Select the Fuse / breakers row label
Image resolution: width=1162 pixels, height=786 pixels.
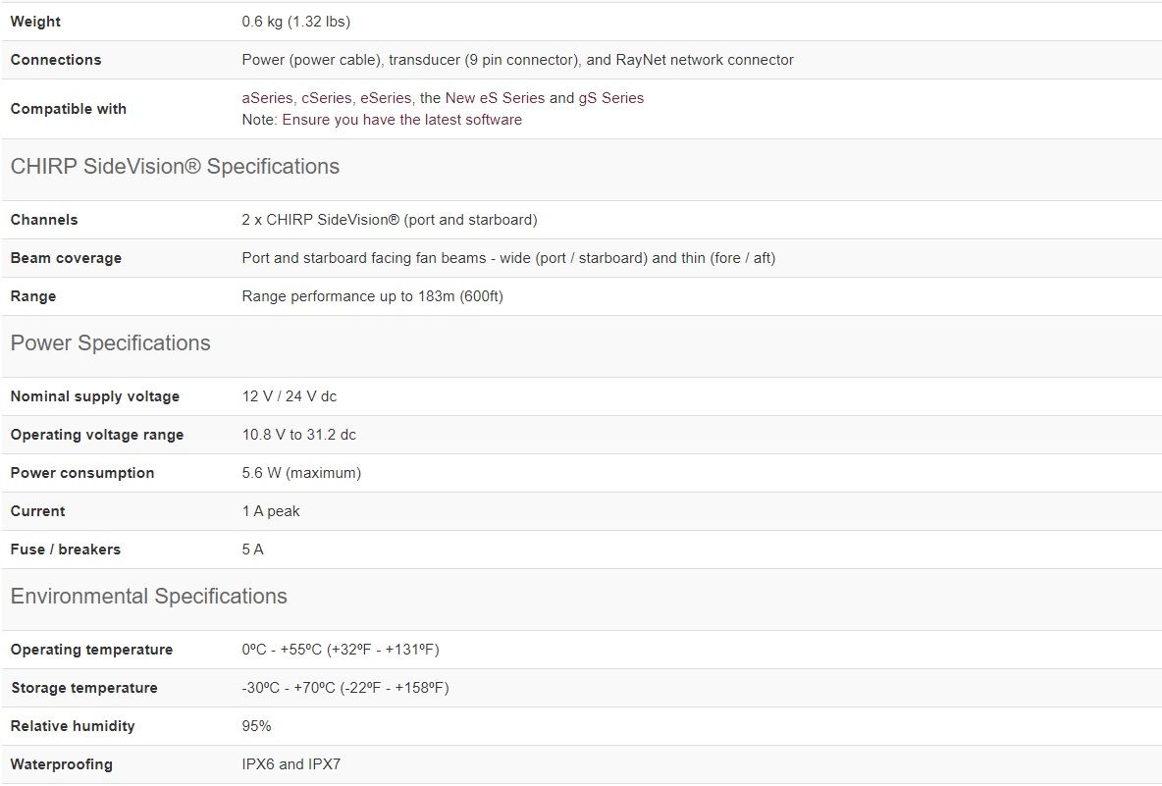coord(66,550)
